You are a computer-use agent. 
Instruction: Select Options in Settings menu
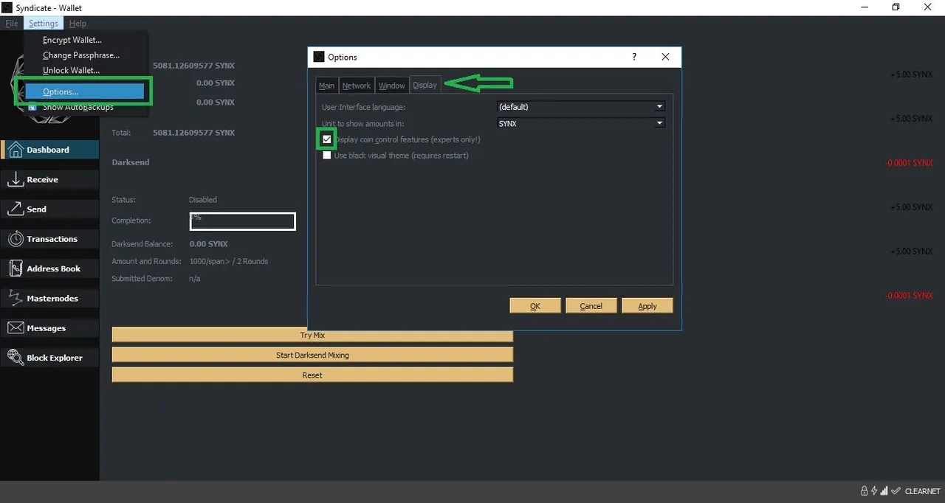85,91
